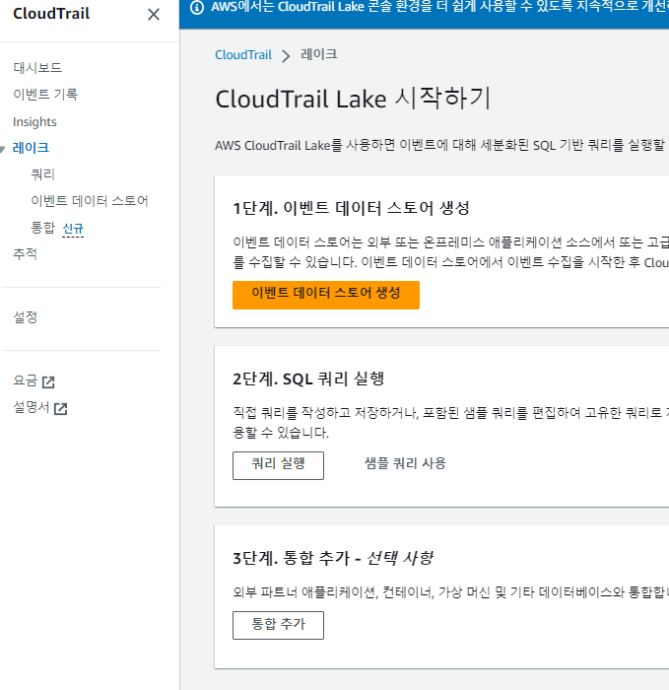Image resolution: width=669 pixels, height=690 pixels.
Task: Select 레이크 navigation item
Action: tap(31, 148)
